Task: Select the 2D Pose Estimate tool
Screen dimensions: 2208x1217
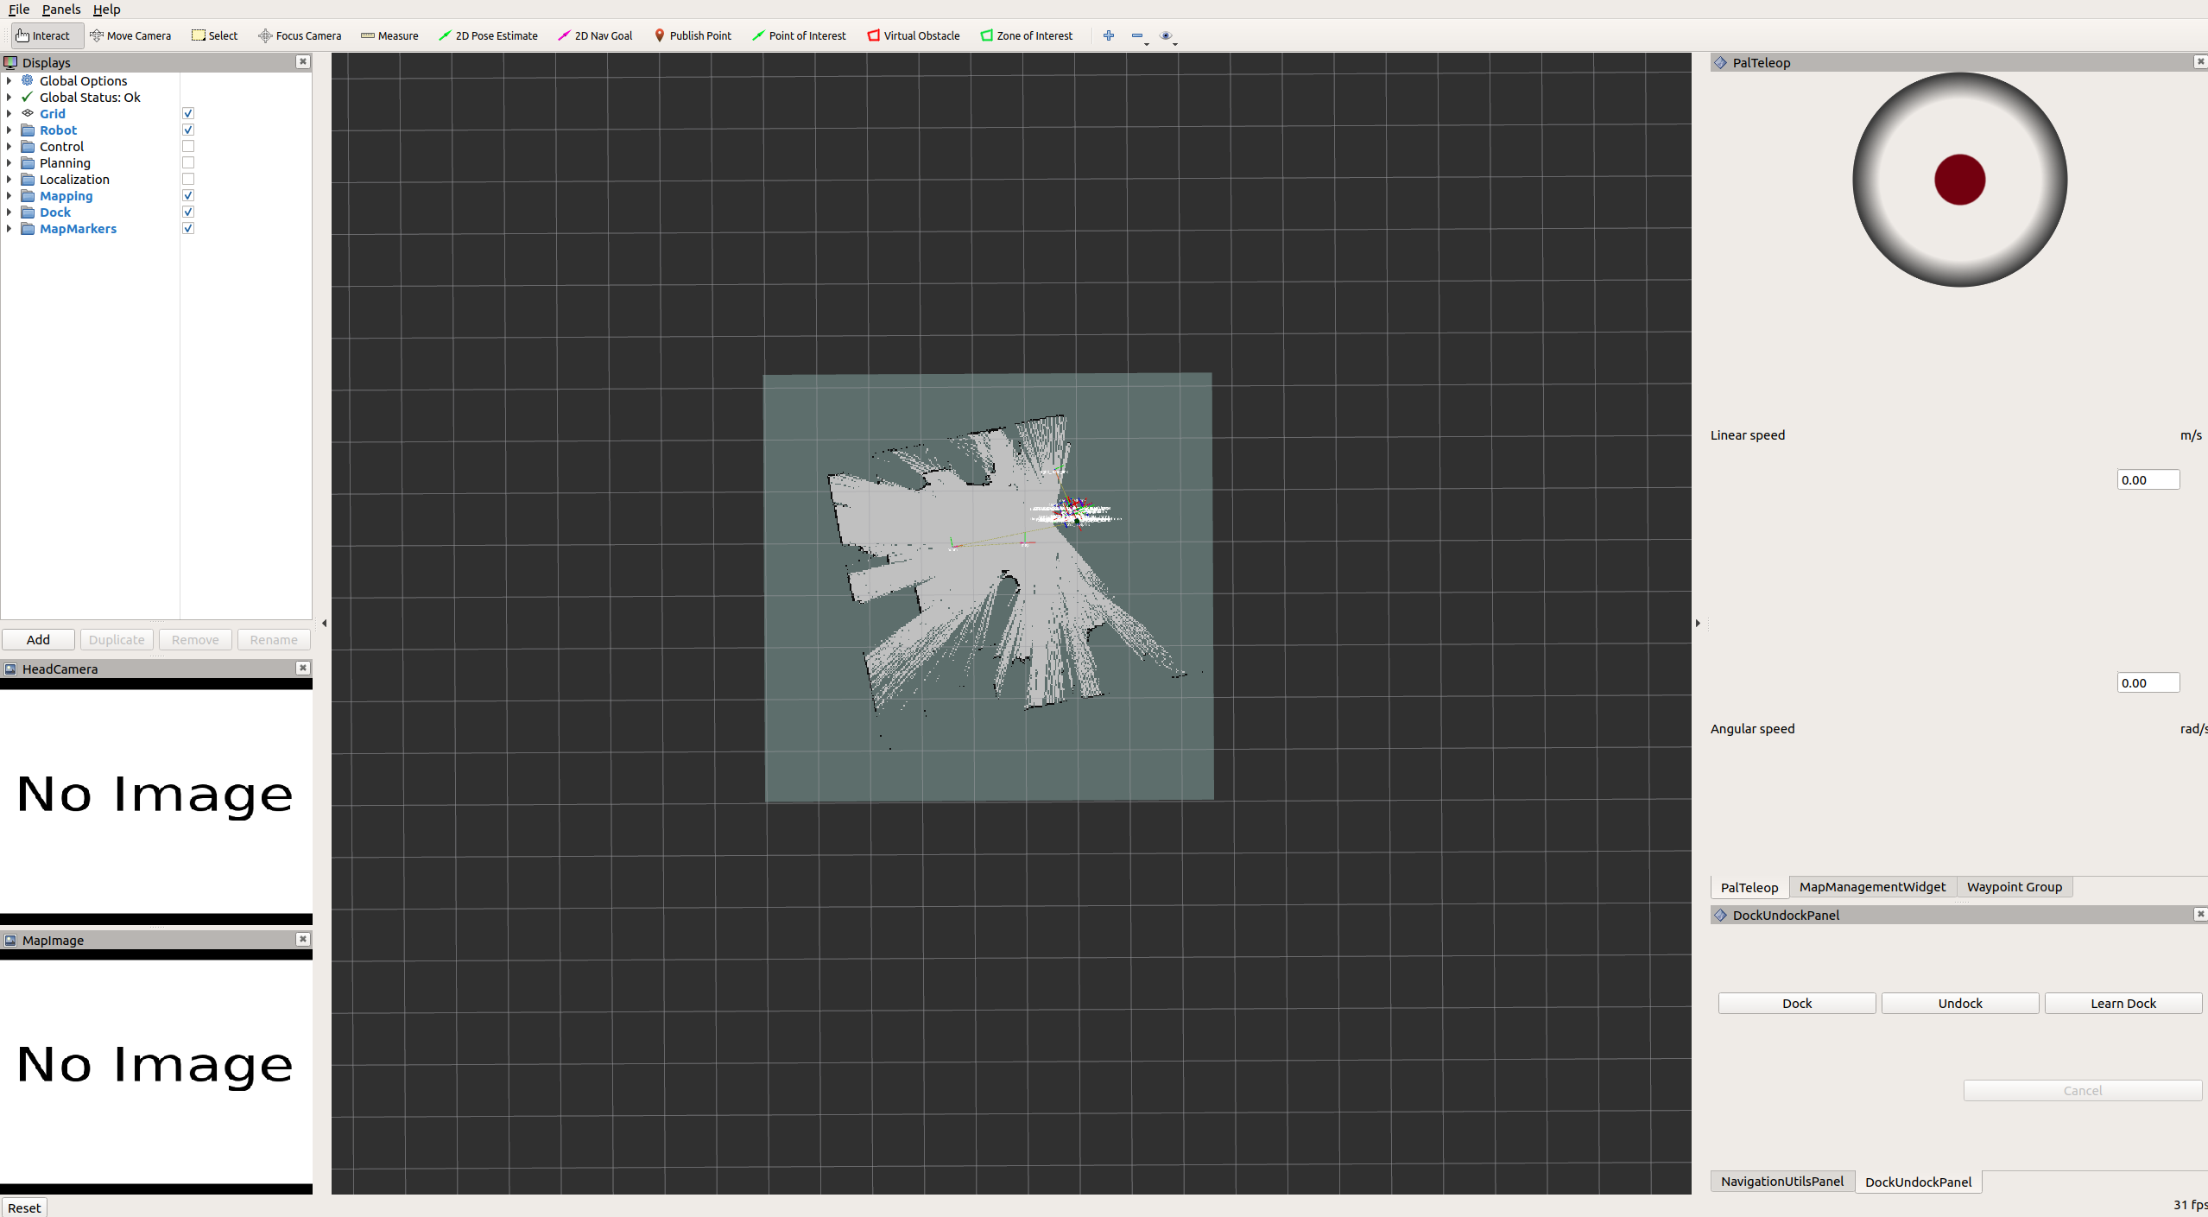Action: click(488, 35)
